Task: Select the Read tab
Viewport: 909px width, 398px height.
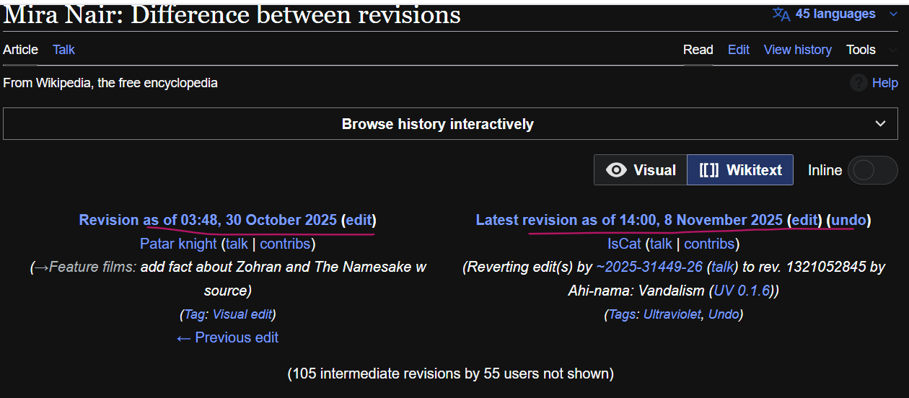Action: (698, 50)
